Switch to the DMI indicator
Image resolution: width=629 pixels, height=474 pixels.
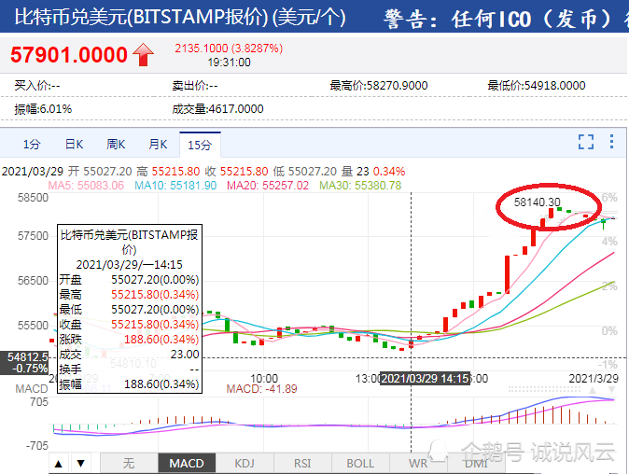[x=476, y=464]
